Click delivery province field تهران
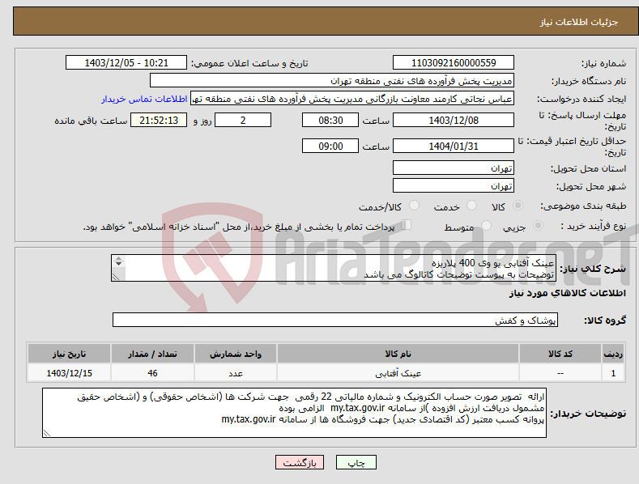The height and width of the screenshot is (484, 639). [x=454, y=168]
